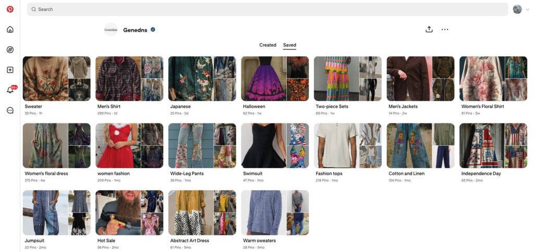
Task: Open the Messages chat bubble icon
Action: (10, 110)
